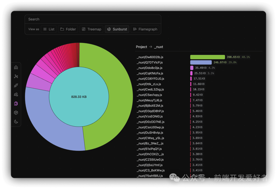Switch view to Folder
The width and height of the screenshot is (277, 189).
(68, 29)
